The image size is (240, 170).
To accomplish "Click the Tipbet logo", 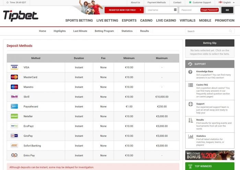I will click(21, 16).
